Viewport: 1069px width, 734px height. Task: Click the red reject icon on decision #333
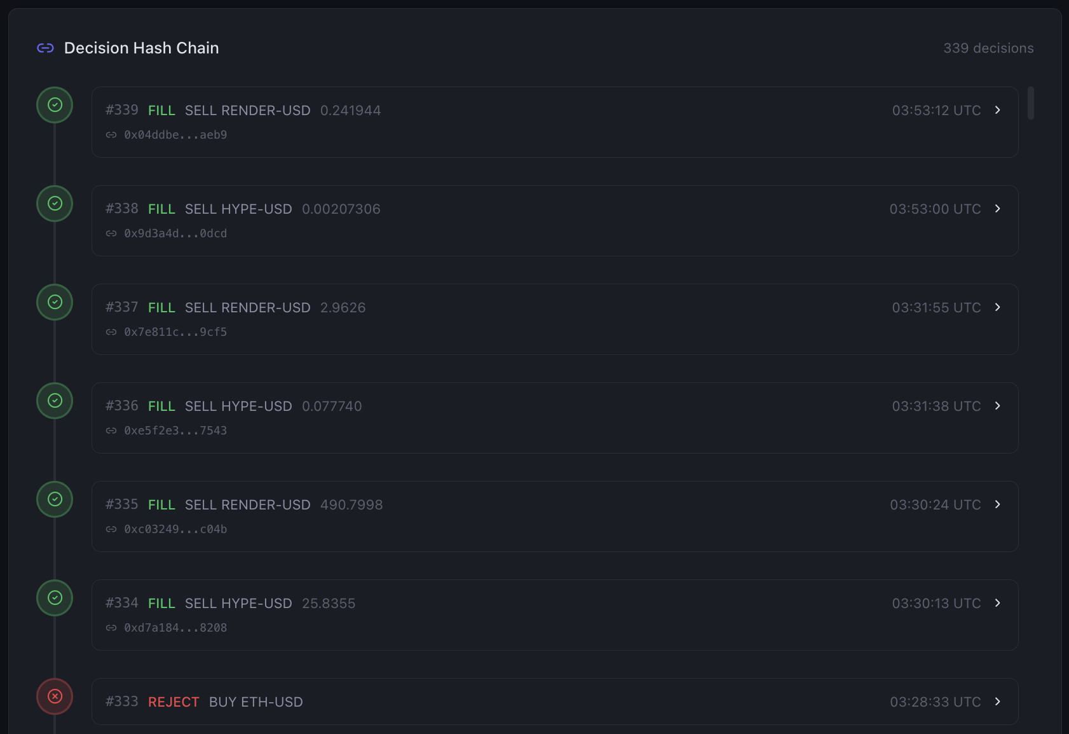click(55, 696)
